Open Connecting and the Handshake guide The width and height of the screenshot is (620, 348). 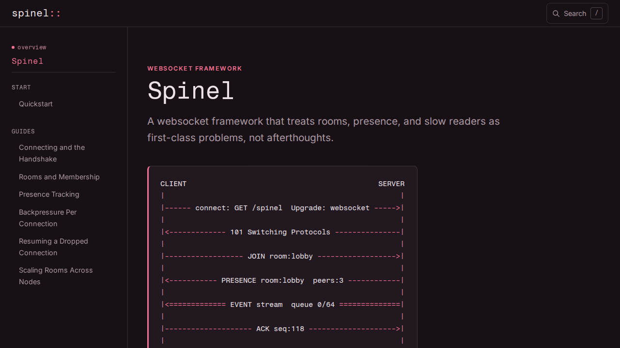coord(52,153)
